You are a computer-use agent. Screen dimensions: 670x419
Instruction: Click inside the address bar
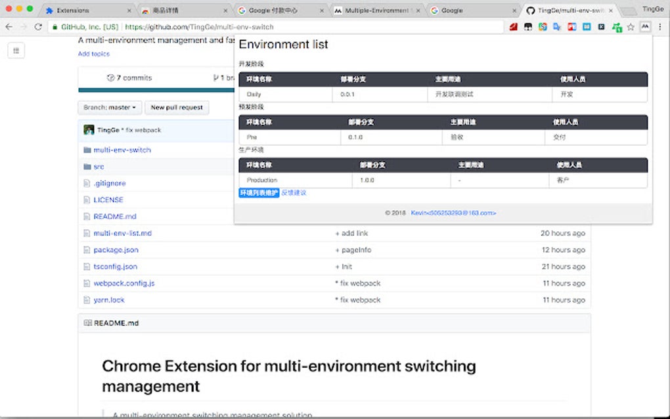click(x=197, y=28)
